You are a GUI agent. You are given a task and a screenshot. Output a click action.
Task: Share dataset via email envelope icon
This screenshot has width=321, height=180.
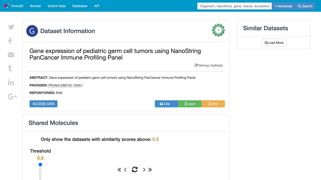click(x=11, y=55)
